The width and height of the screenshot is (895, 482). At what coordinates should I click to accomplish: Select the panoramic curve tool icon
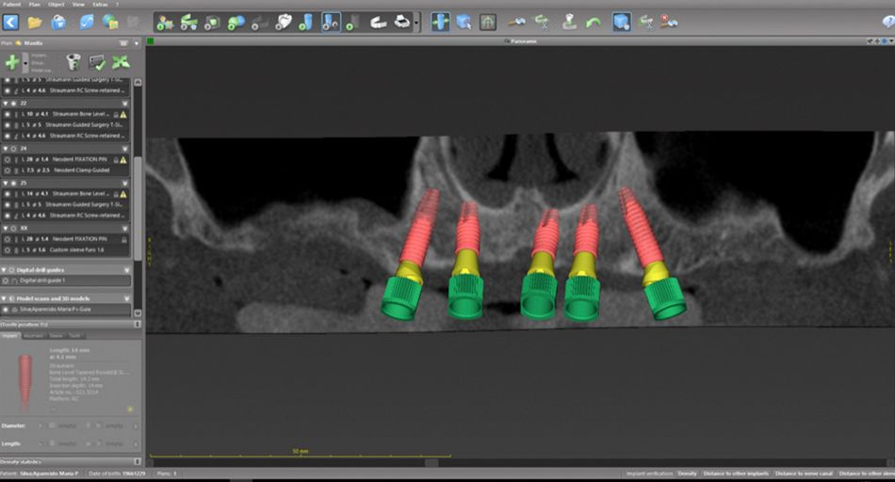189,23
